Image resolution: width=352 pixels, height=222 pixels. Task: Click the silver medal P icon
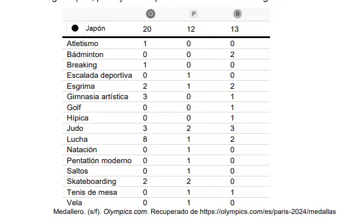tap(193, 14)
